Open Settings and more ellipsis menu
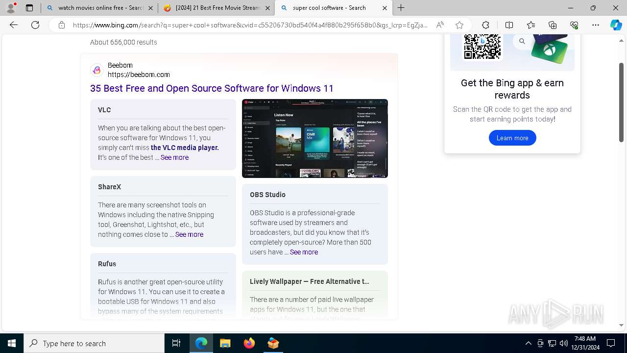Viewport: 627px width, 353px height. (596, 25)
